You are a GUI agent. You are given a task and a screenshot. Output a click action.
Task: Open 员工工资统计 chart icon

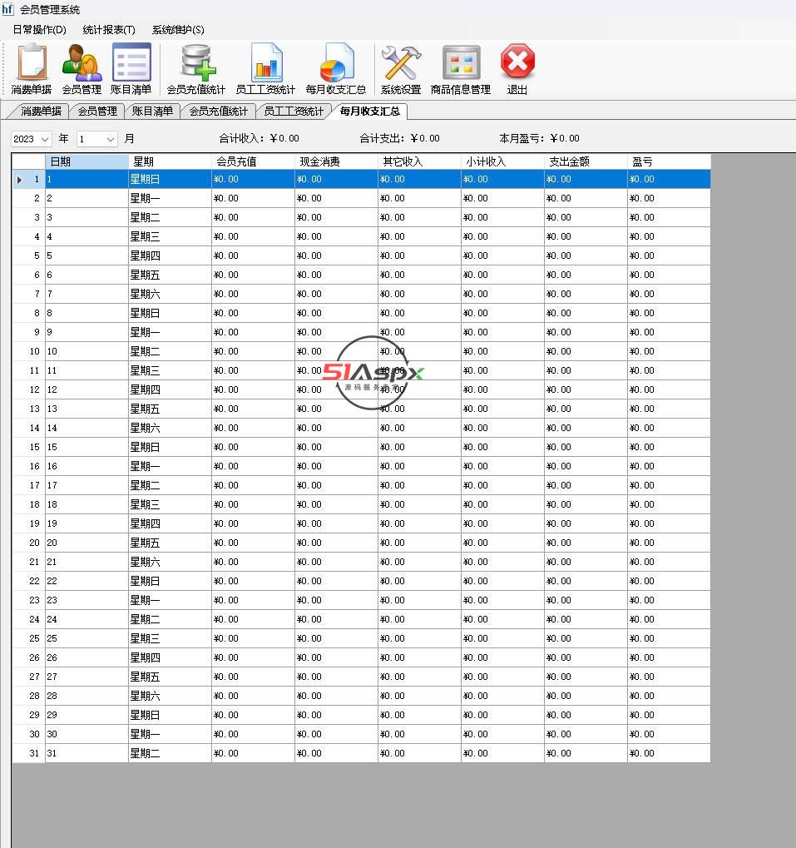[x=266, y=69]
